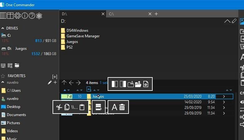Go up one directory level arrow

64,83
